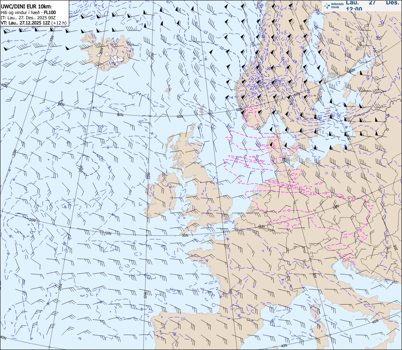The image size is (402, 350).
Task: Click the 'VT: Lau.. 27.12.2025 12Z (+12 h)' line
Action: [33, 23]
